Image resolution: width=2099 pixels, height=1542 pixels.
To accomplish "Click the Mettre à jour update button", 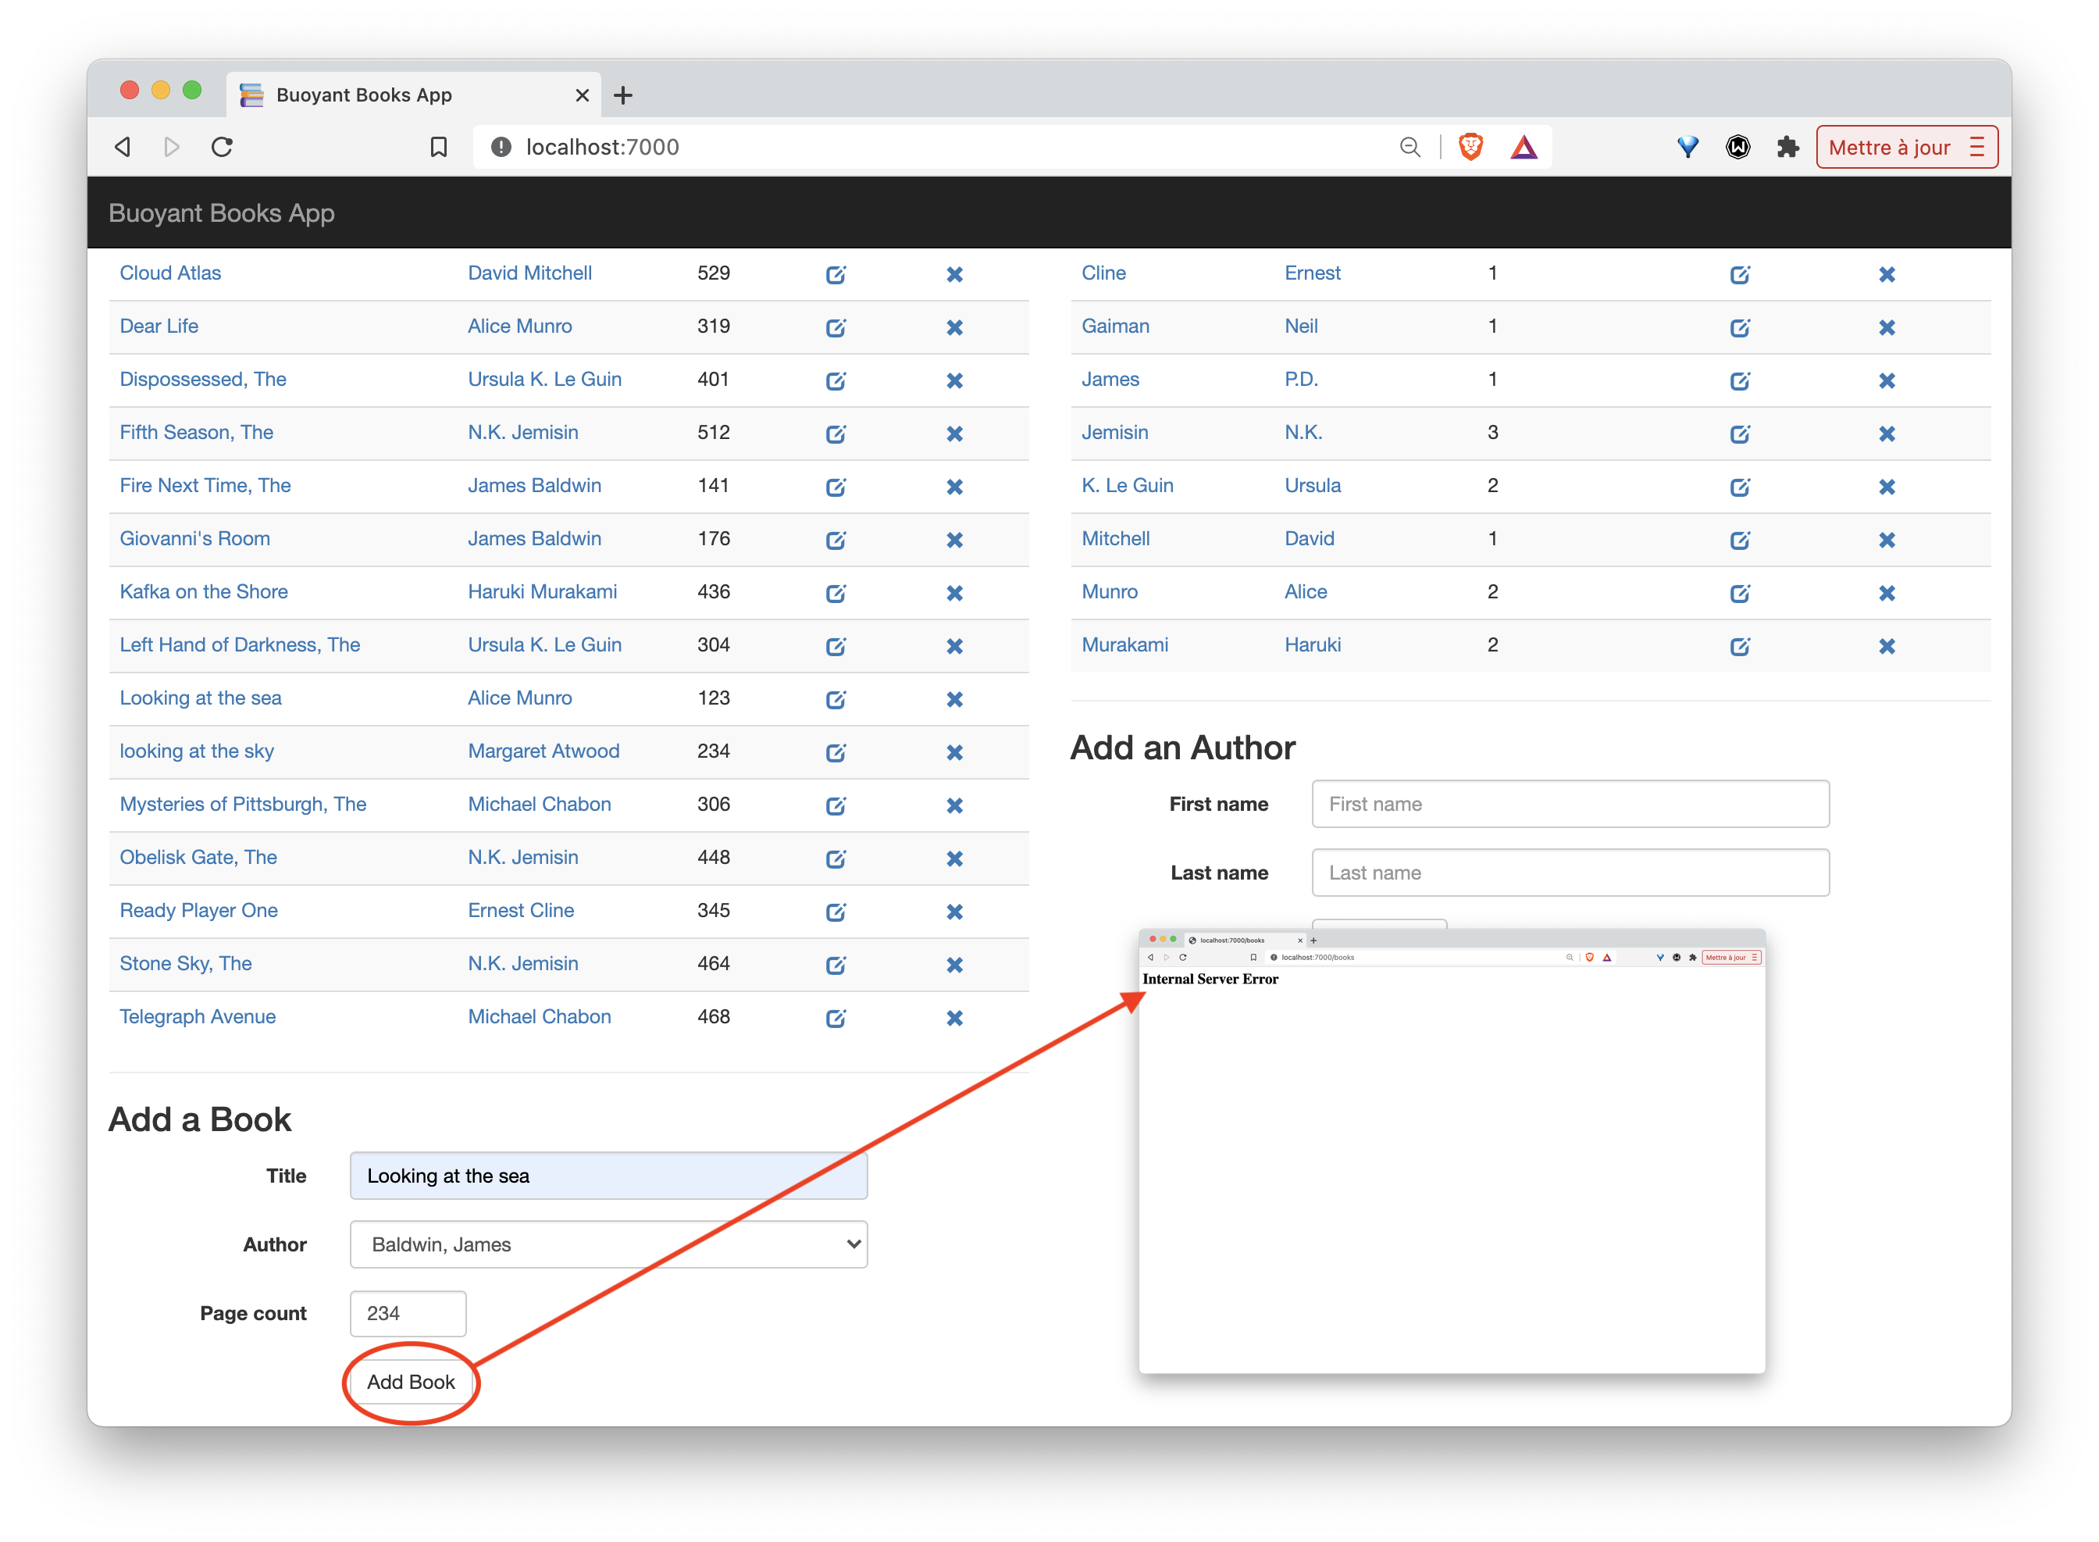I will click(x=1905, y=147).
